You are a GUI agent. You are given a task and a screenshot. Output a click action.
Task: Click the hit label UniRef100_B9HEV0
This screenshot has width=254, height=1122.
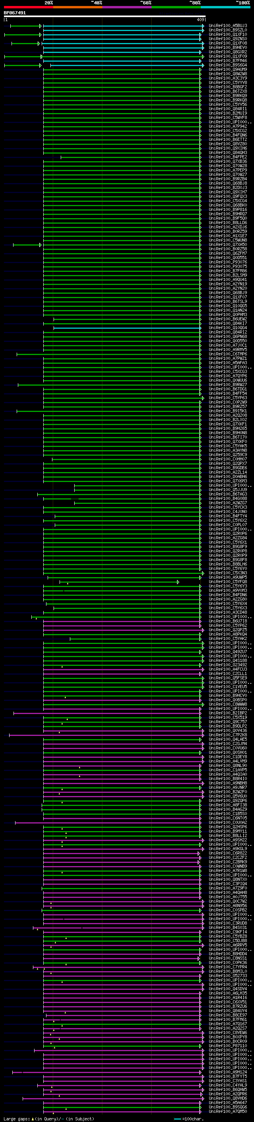click(228, 47)
